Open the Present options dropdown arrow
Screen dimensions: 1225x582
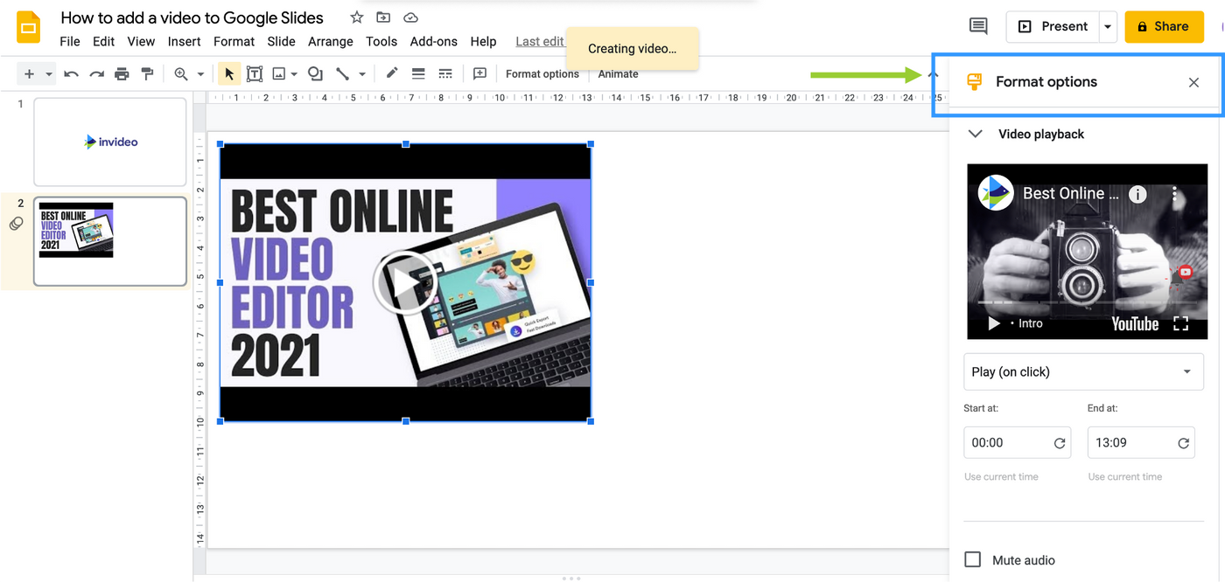tap(1107, 26)
